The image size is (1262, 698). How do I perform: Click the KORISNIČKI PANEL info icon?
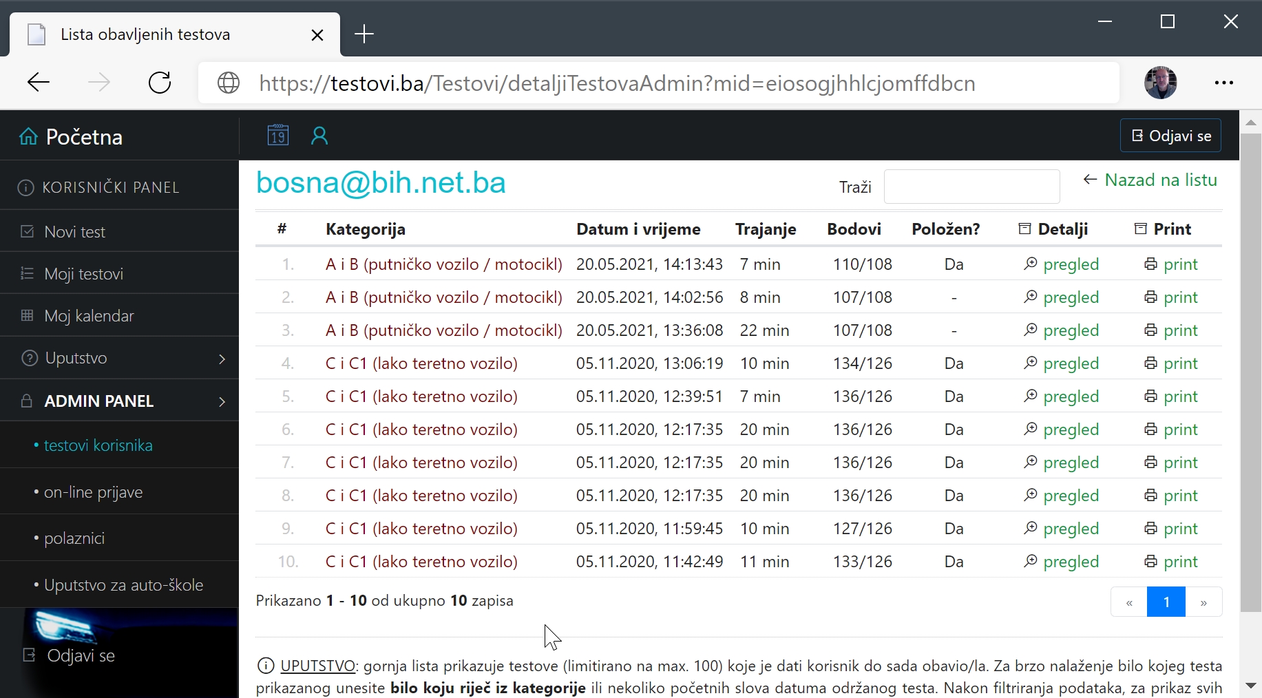click(25, 187)
